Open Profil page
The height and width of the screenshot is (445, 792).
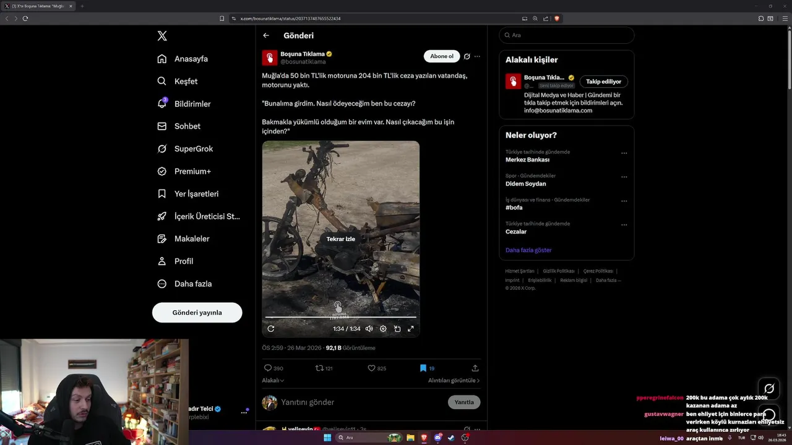175,261
